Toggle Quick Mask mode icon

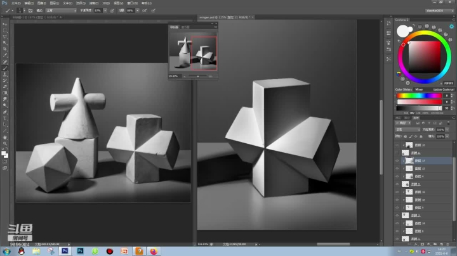pyautogui.click(x=5, y=162)
